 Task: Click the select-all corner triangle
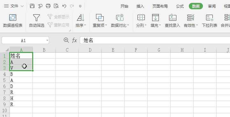pos(7,50)
